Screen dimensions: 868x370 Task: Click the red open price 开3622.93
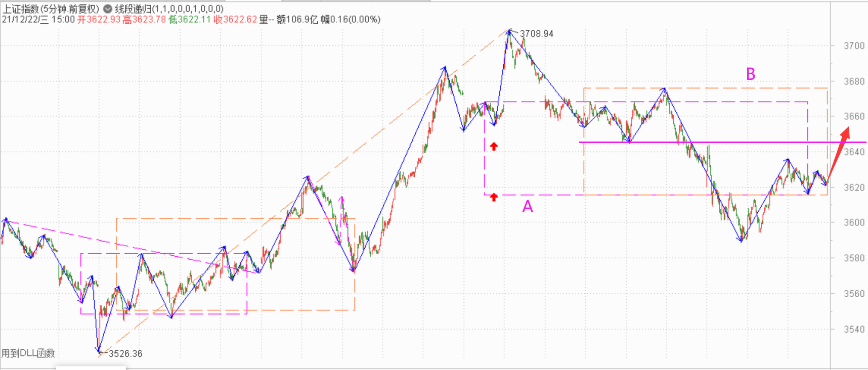tap(99, 20)
